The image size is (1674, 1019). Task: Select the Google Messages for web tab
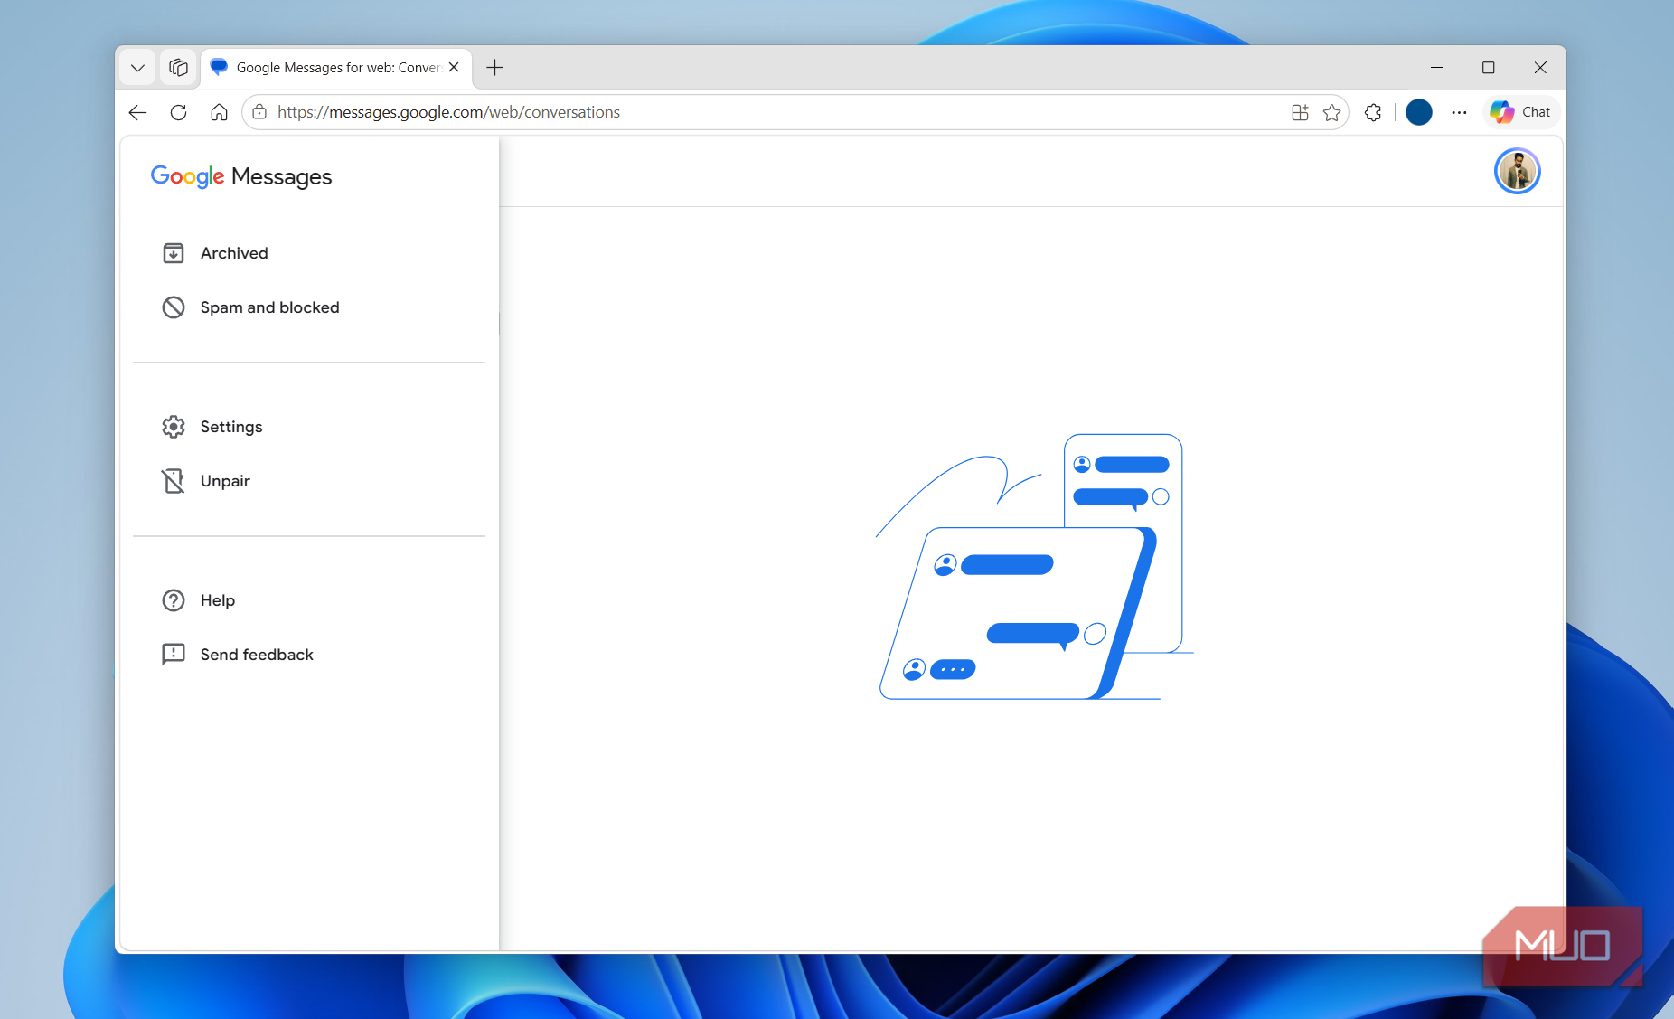(x=336, y=68)
